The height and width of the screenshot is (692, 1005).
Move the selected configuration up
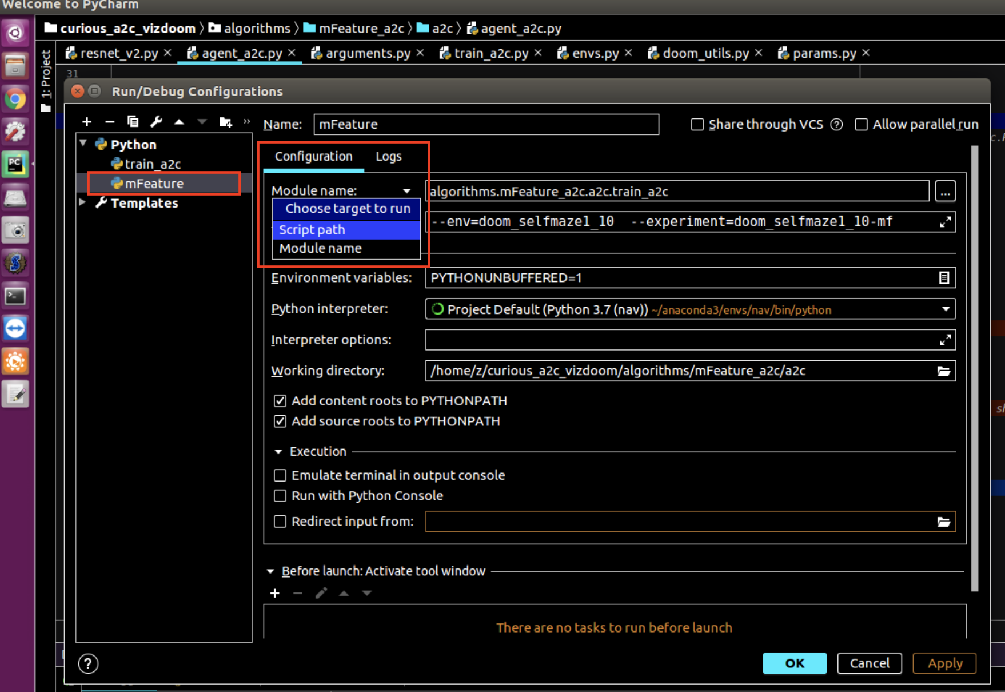coord(179,121)
